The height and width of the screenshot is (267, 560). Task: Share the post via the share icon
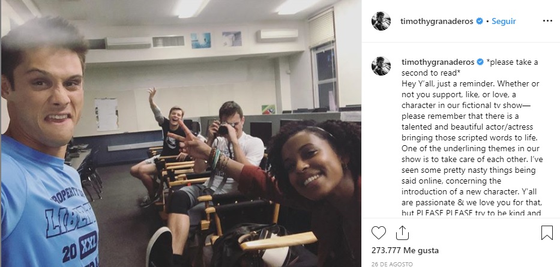point(402,233)
